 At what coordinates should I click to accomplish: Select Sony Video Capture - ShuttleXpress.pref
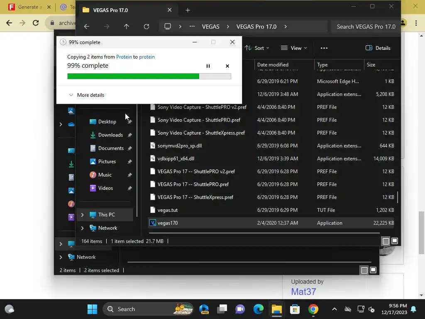pos(271,133)
